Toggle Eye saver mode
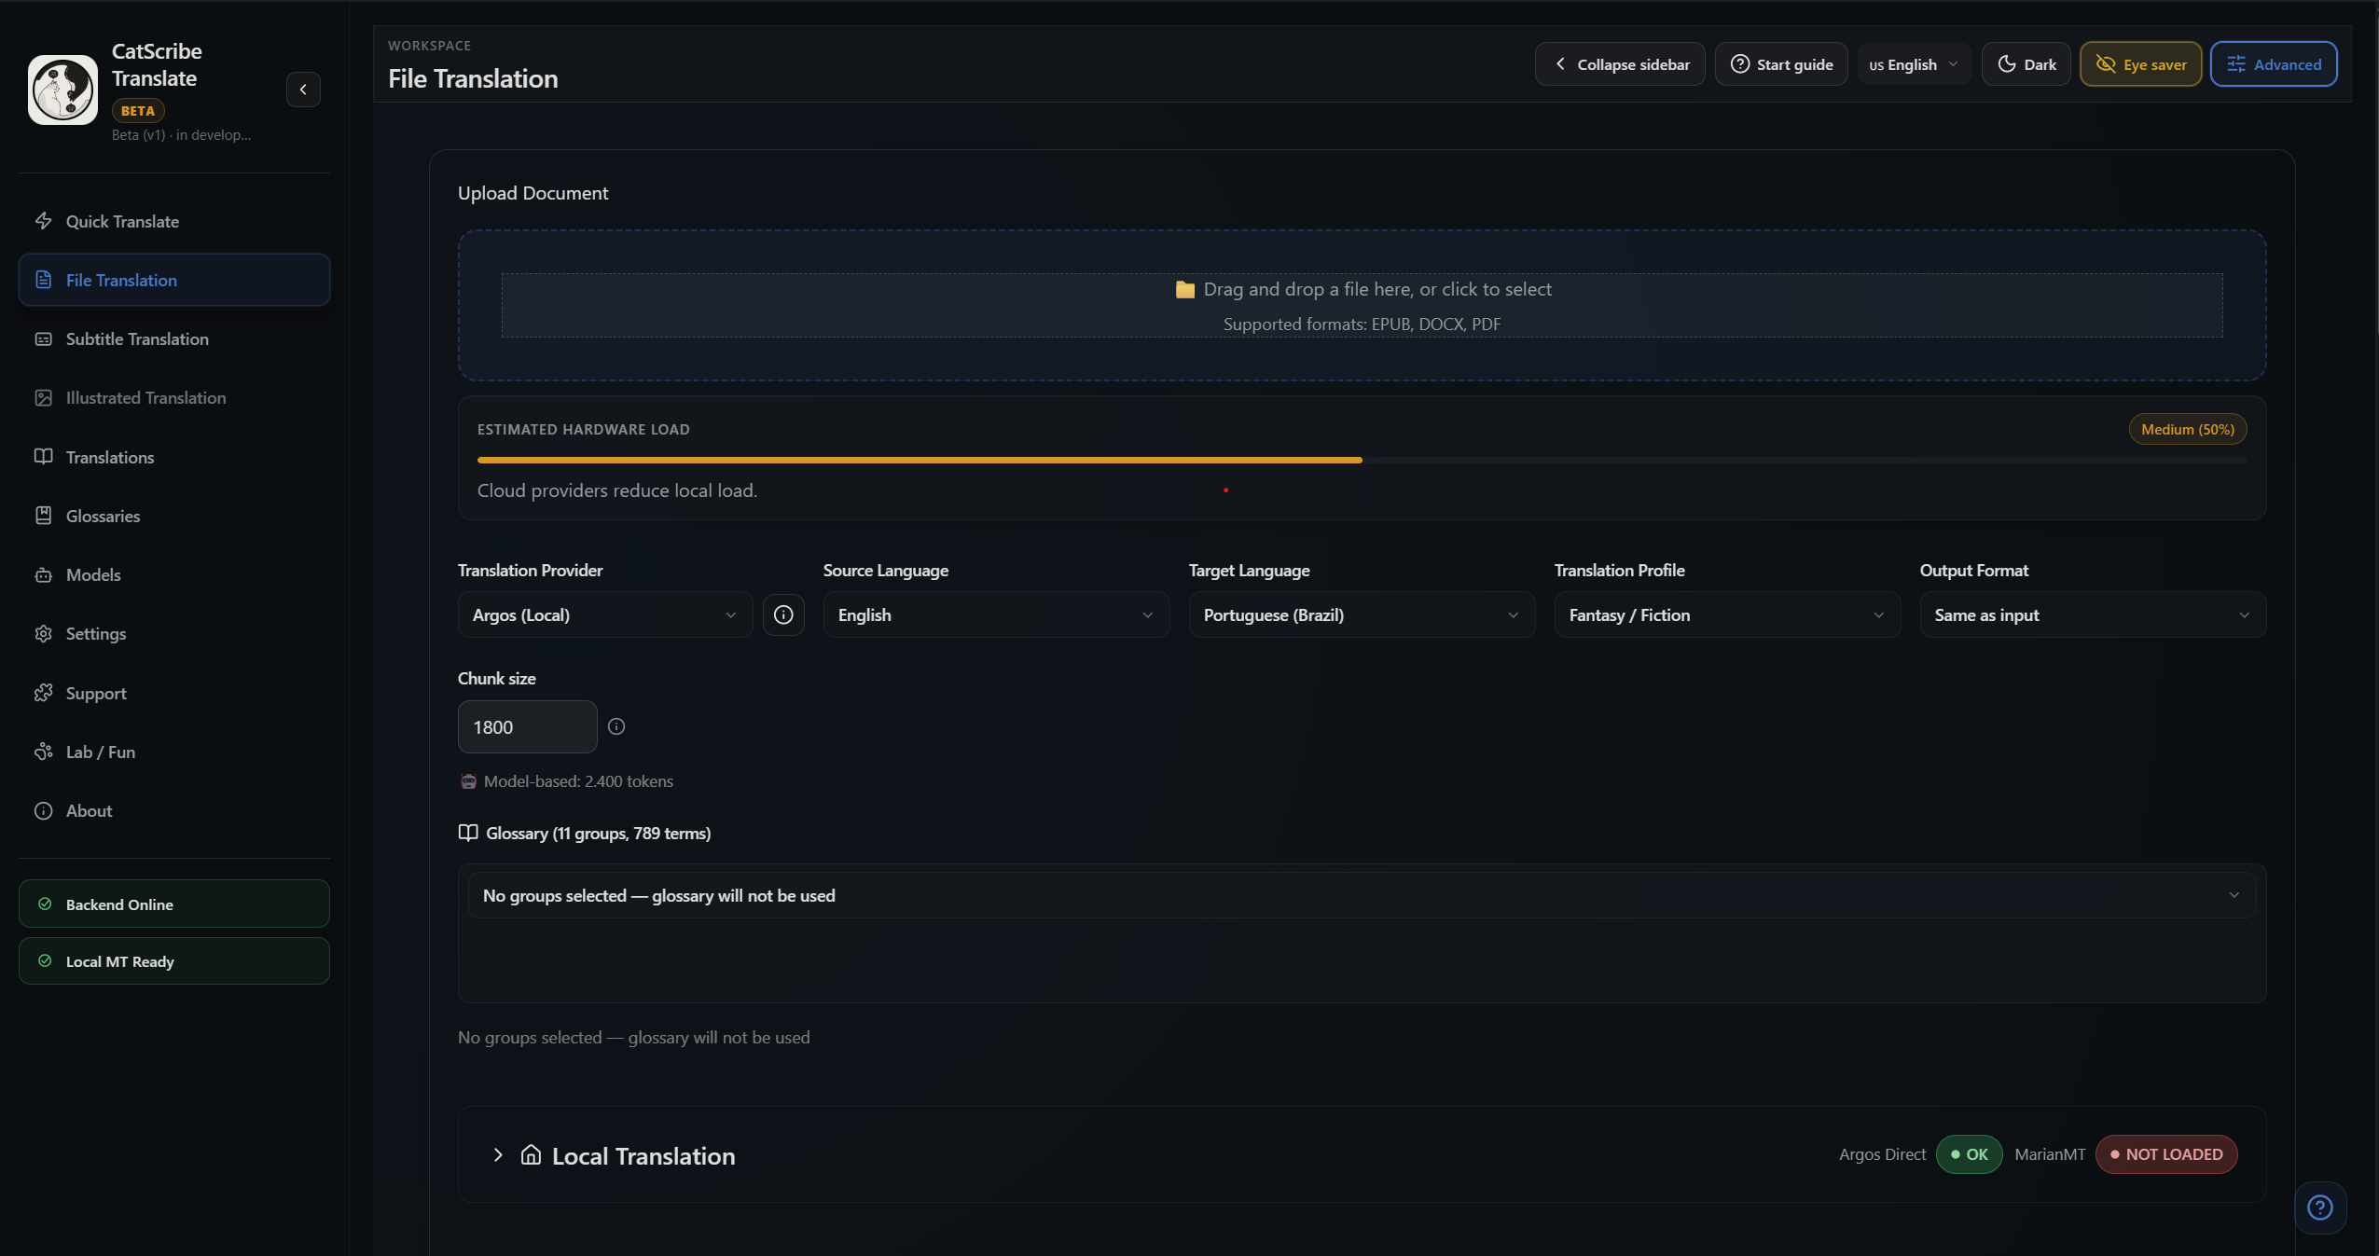 2140,64
